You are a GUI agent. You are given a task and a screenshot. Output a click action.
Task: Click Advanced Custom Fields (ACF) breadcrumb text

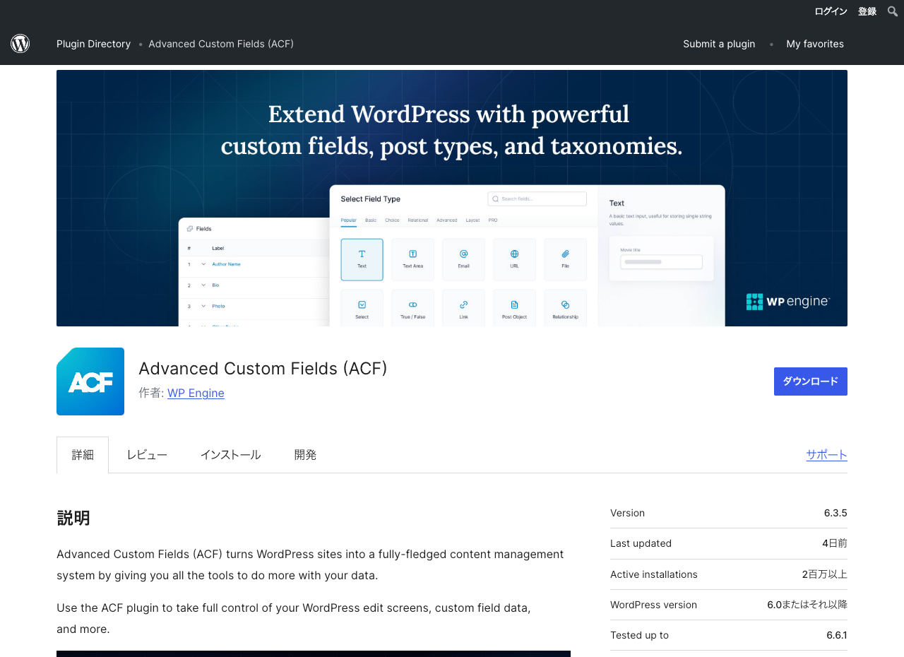[221, 44]
